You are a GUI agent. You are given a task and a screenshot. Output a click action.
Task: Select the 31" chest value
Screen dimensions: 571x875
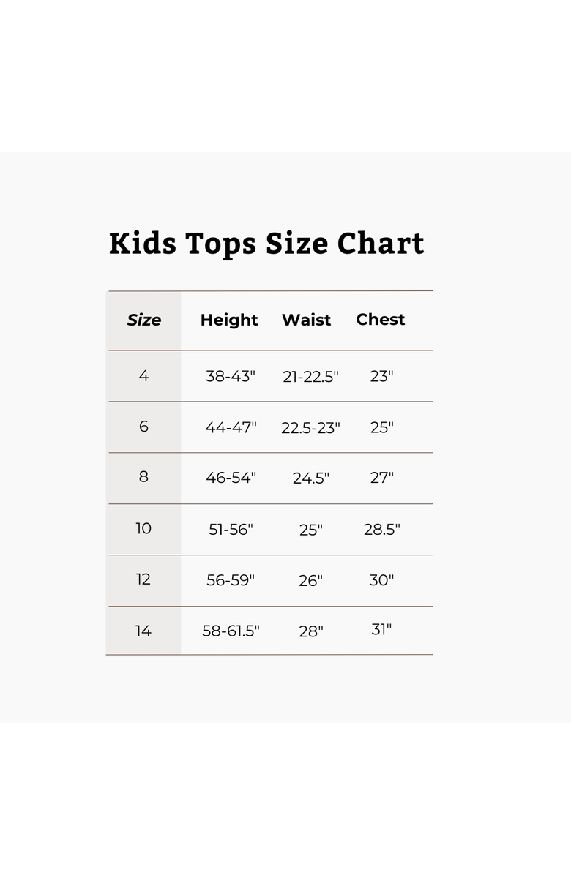[x=382, y=629]
